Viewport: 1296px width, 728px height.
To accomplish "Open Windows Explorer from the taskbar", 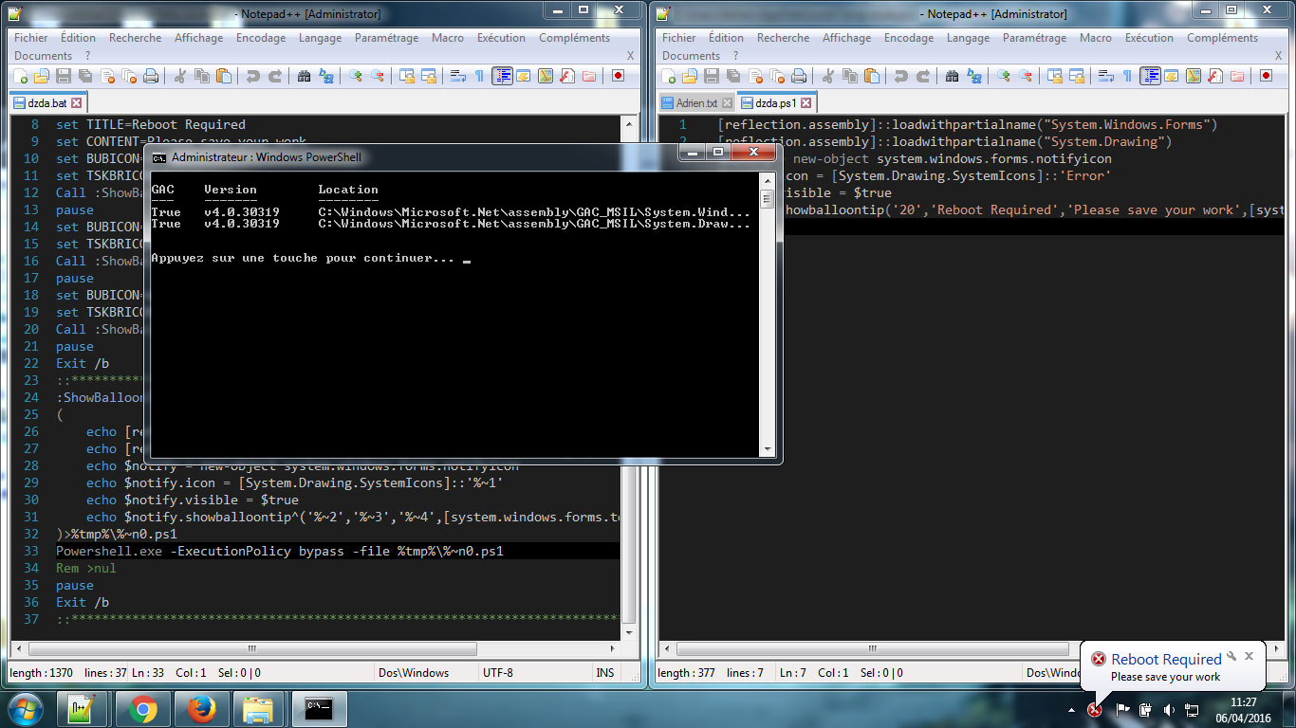I will (259, 709).
